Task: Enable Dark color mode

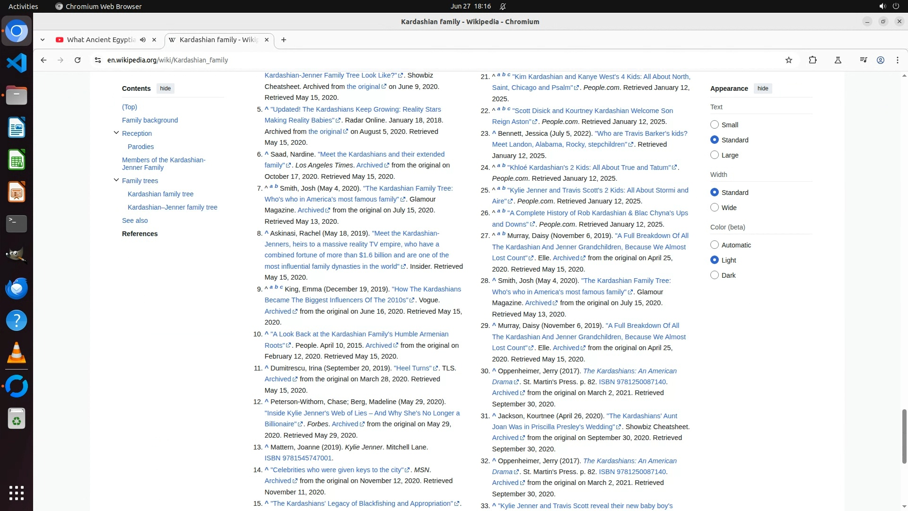Action: [715, 275]
